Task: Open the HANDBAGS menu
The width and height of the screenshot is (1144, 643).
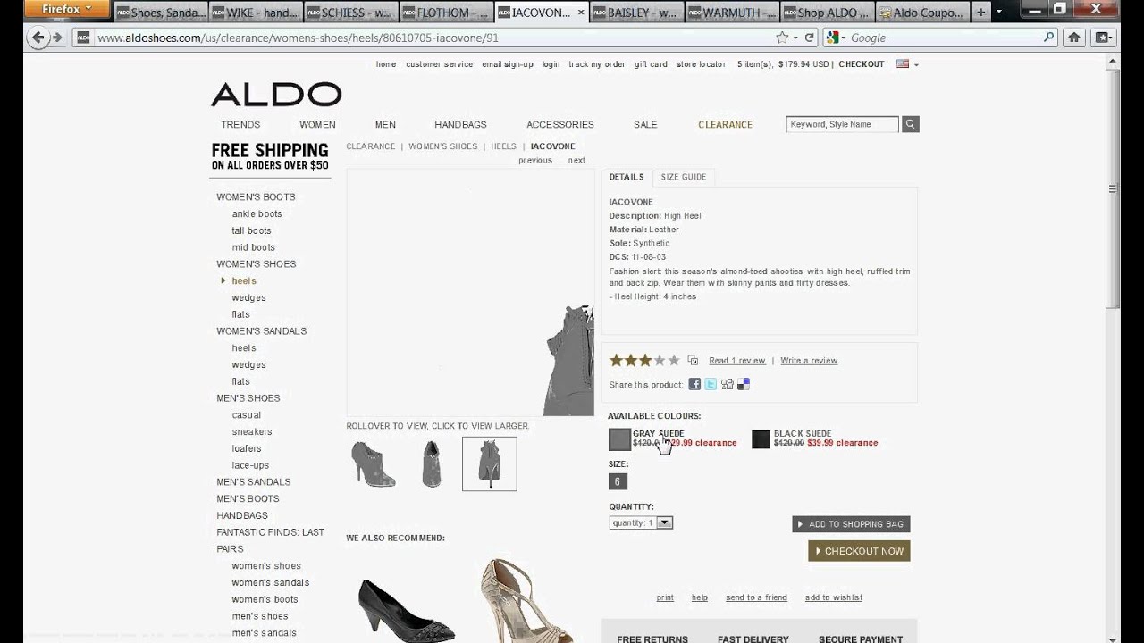Action: (x=460, y=124)
